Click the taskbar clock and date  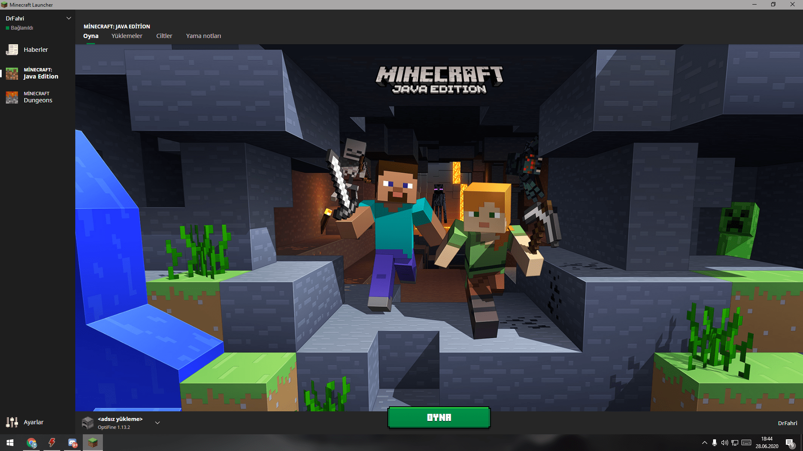click(767, 443)
